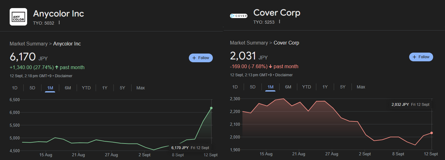Image resolution: width=445 pixels, height=160 pixels.
Task: Follow Anycolor Inc stock
Action: 201,58
